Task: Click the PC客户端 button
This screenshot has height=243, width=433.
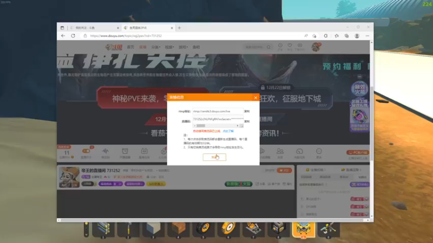Action: coord(358,152)
